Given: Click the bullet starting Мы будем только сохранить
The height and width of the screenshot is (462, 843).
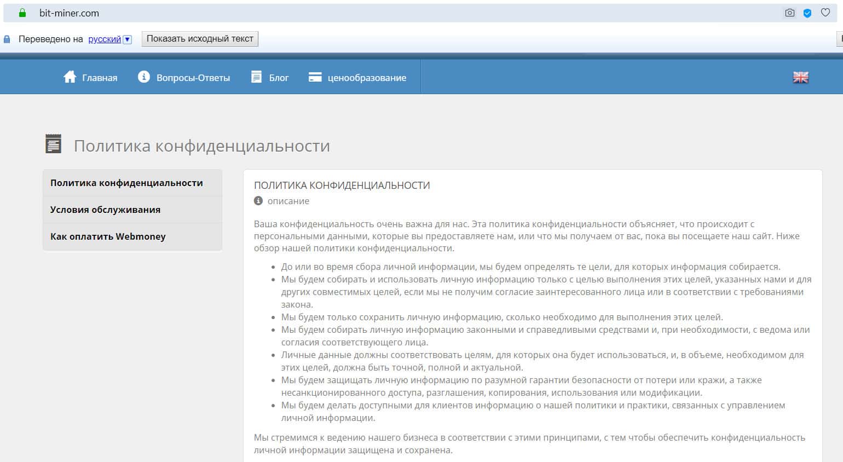Looking at the screenshot, I should pos(502,317).
